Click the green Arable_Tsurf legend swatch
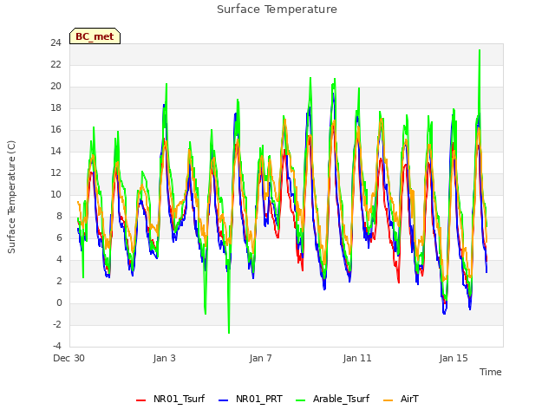 [x=300, y=400]
